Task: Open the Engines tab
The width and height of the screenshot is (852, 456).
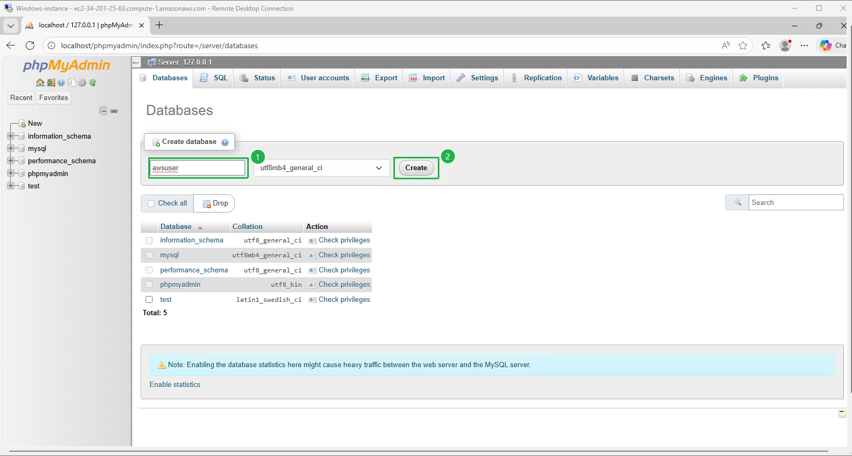Action: (707, 78)
